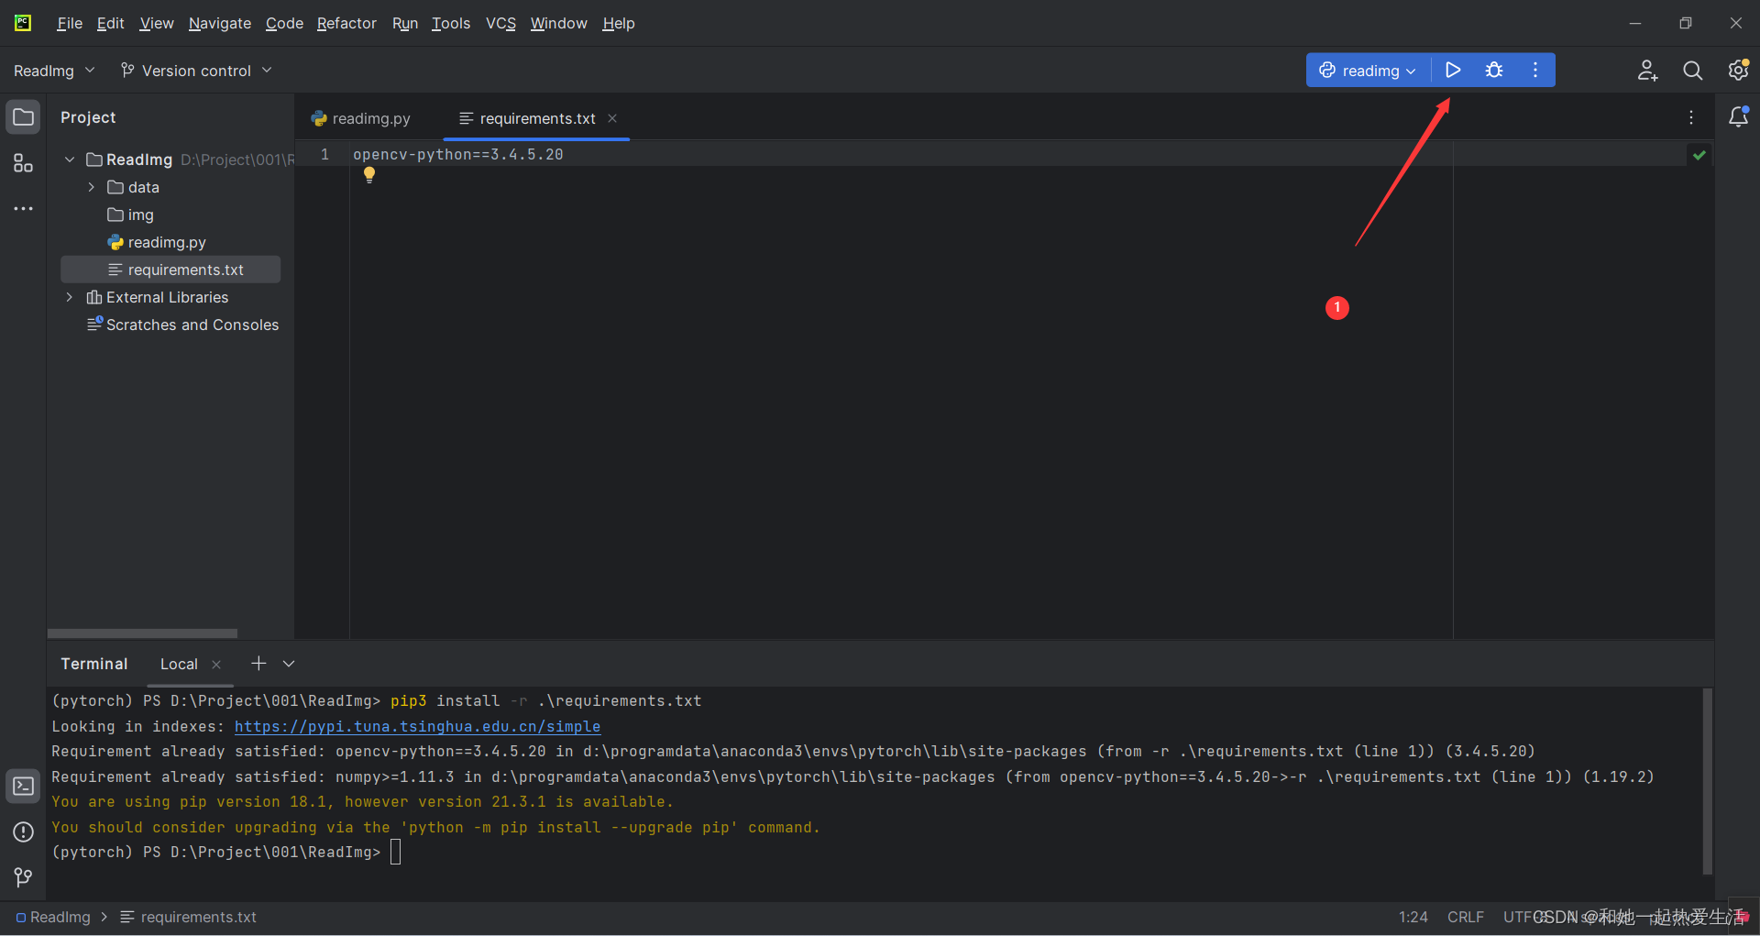Click the yellow intention lightbulb
1760x936 pixels.
369,174
